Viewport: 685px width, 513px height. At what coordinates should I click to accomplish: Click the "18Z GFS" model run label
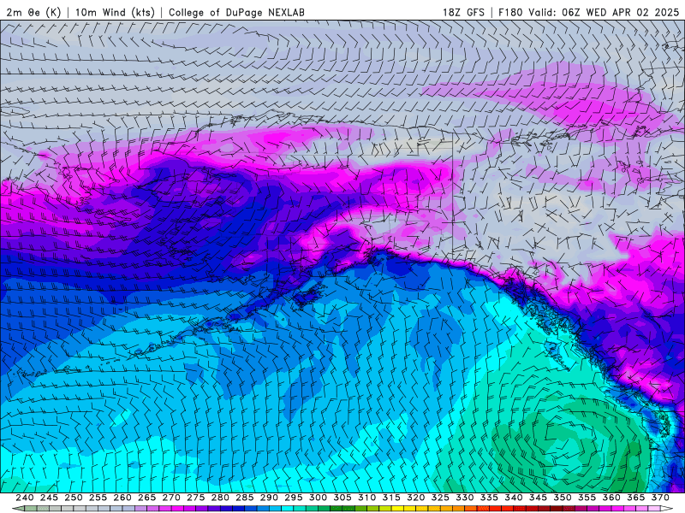click(x=463, y=13)
